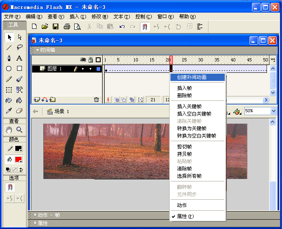This screenshot has height=229, width=282.
Task: Select the Brush tool
Action: [19, 79]
